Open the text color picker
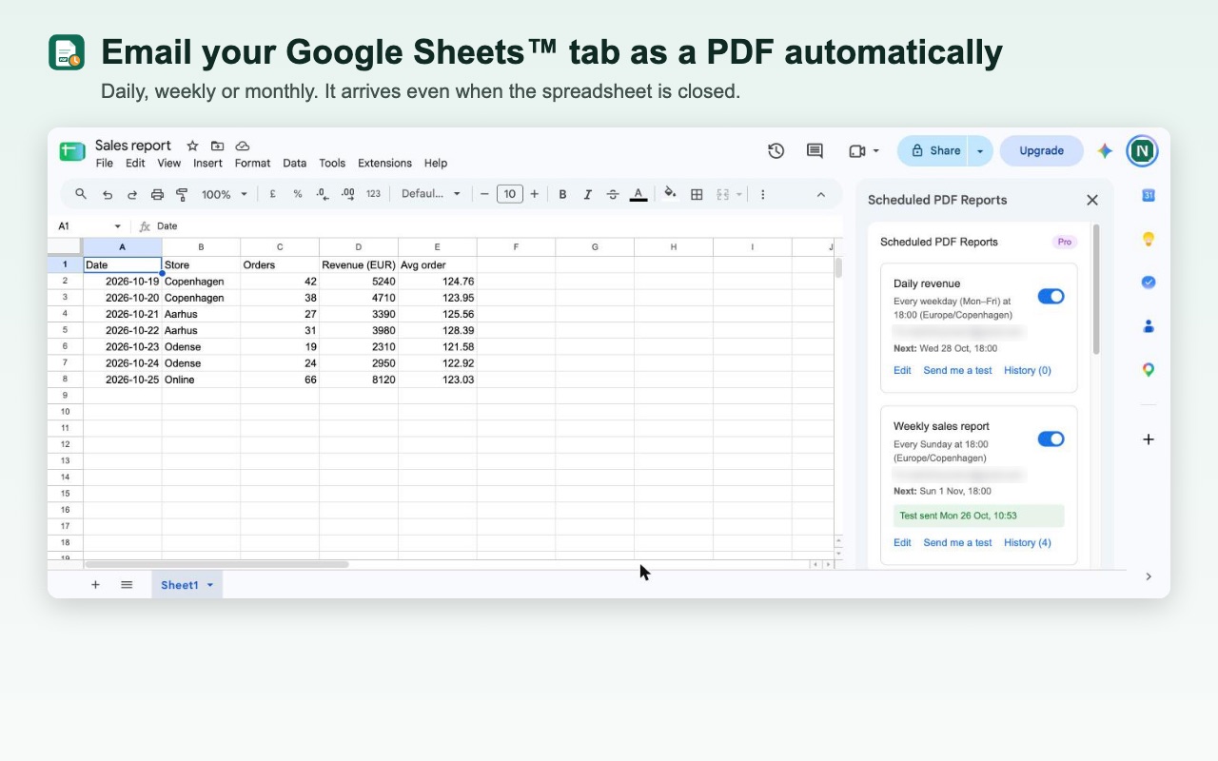 (x=638, y=194)
